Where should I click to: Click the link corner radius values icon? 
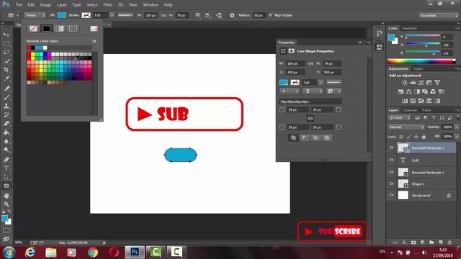310,118
